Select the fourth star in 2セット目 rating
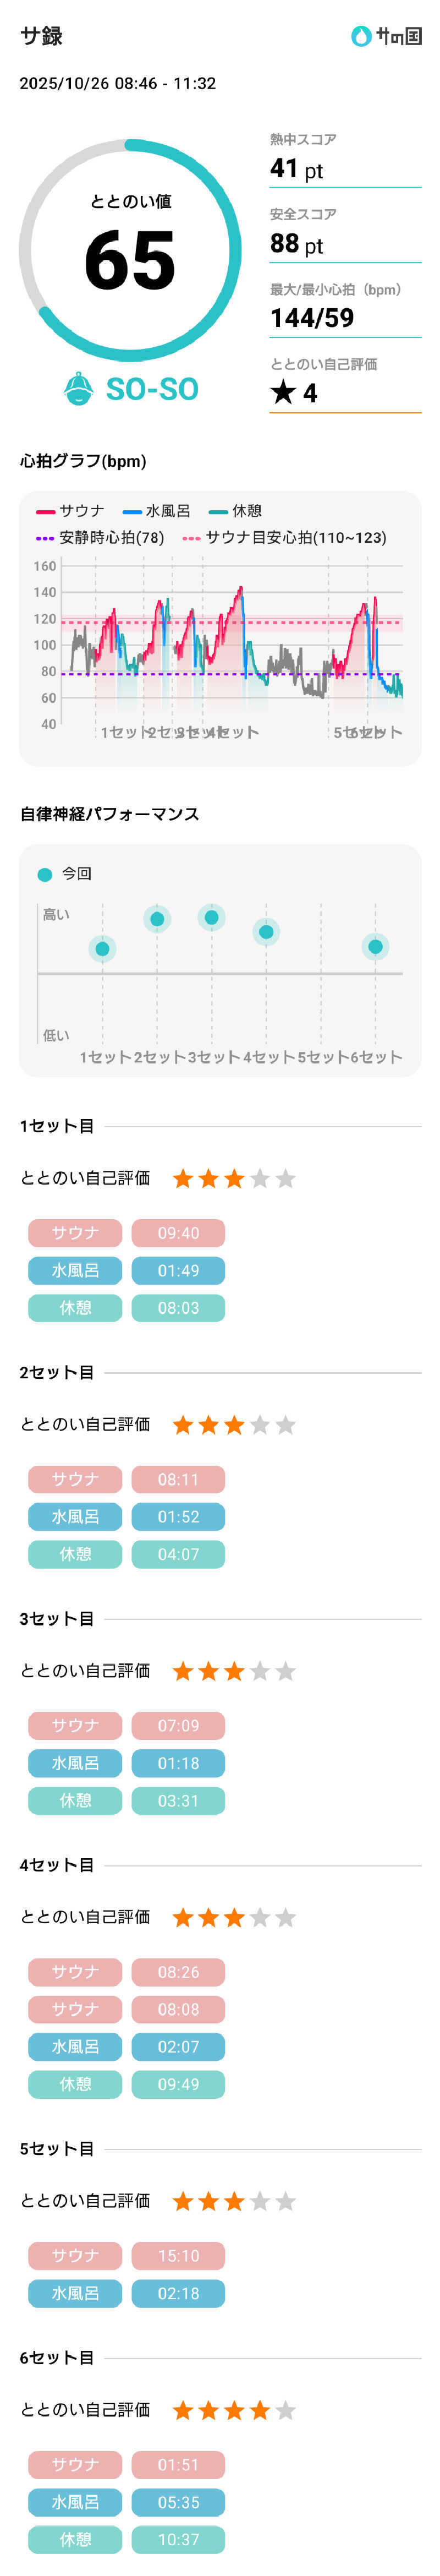Image resolution: width=440 pixels, height=2576 pixels. point(260,1425)
